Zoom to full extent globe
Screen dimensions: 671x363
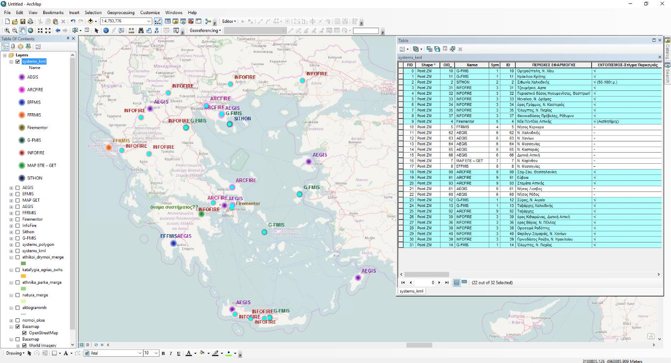(30, 30)
